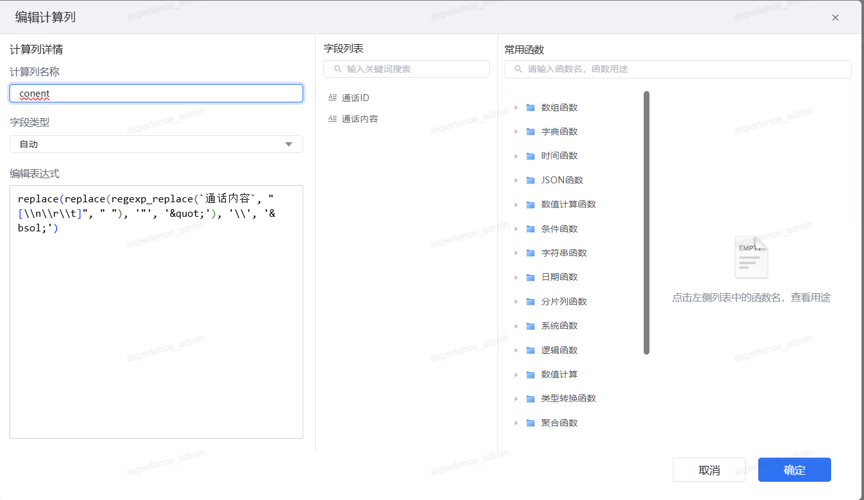Viewport: 864px width, 500px height.
Task: Expand the 条件函数 tree arrow
Action: click(x=516, y=229)
